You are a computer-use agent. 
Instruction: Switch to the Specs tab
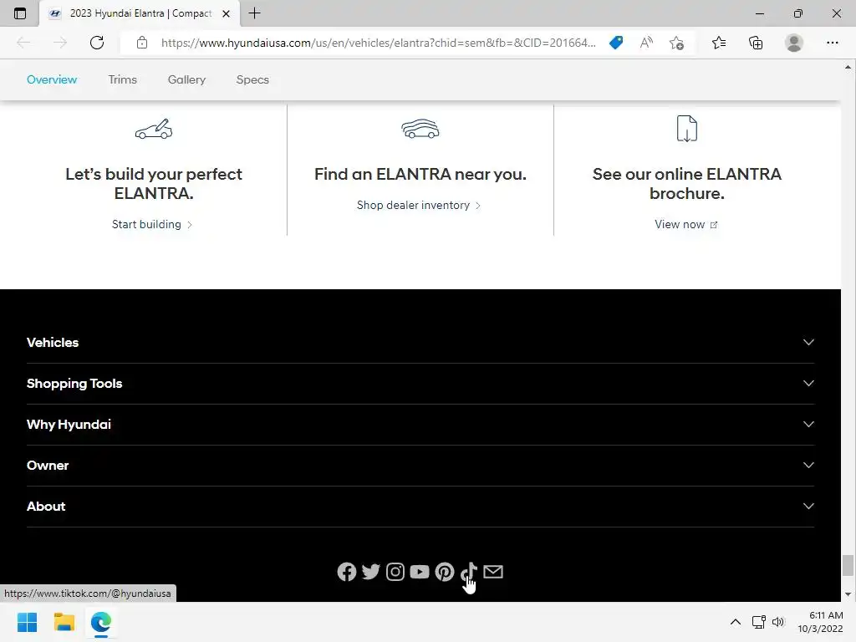[252, 79]
